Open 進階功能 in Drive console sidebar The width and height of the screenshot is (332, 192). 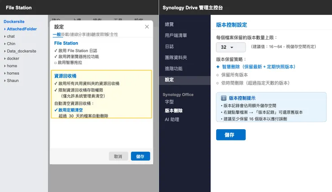click(x=174, y=69)
